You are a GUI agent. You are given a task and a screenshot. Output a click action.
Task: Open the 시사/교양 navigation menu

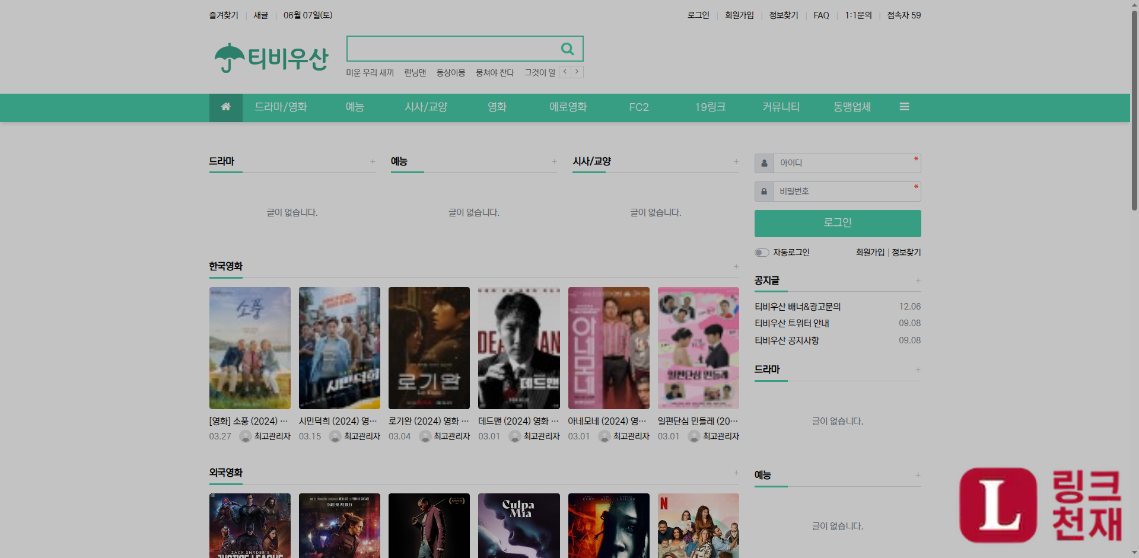426,107
